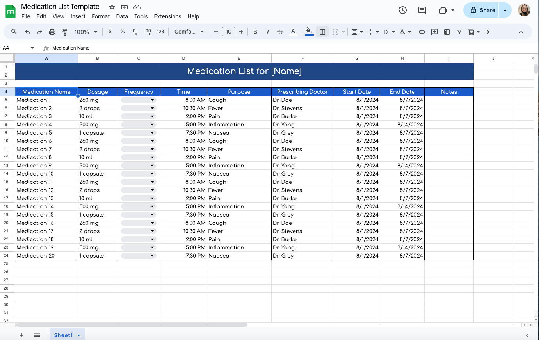The height and width of the screenshot is (340, 539).
Task: Apply the Paint format tool
Action: click(x=64, y=32)
